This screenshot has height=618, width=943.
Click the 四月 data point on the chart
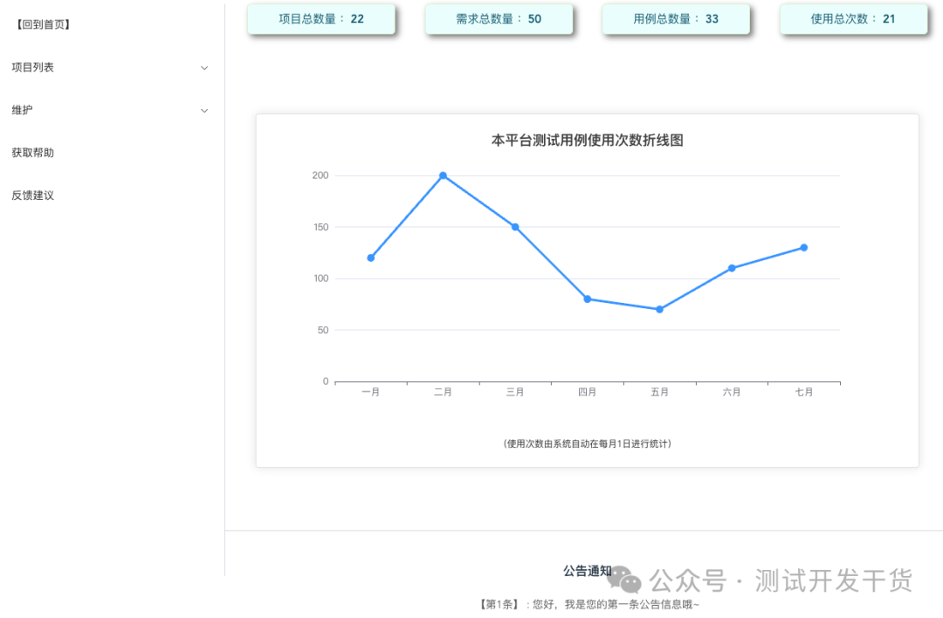pyautogui.click(x=588, y=299)
